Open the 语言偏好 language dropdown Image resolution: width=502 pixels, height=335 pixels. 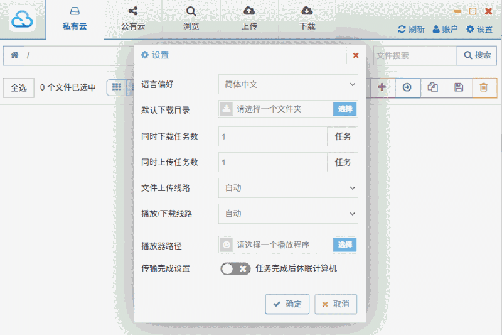(288, 84)
